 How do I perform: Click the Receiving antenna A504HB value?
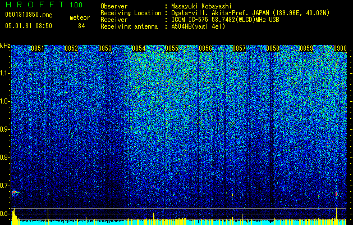pos(198,26)
